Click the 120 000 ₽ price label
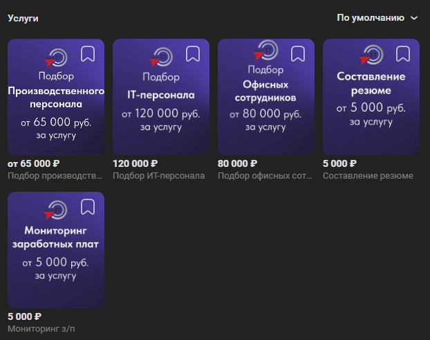Screen dimensions: 430x340 pos(131,163)
